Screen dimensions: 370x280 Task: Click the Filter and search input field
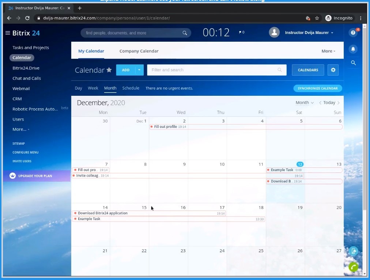tap(216, 70)
